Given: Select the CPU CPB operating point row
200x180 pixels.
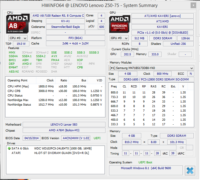Looking at the screenshot, I should pyautogui.click(x=55, y=91).
